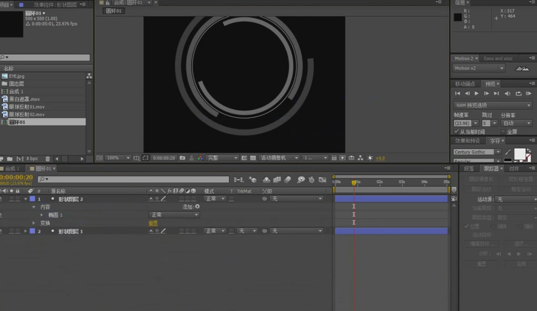Open the 椭圆 1 blend mode 正常 dropdown
Image resolution: width=537 pixels, height=311 pixels.
coord(174,215)
